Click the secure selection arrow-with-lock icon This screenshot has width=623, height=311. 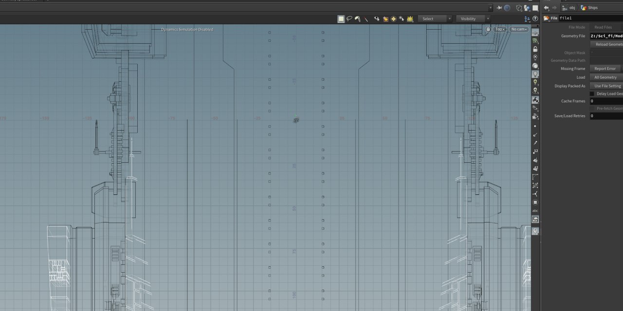pyautogui.click(x=377, y=19)
